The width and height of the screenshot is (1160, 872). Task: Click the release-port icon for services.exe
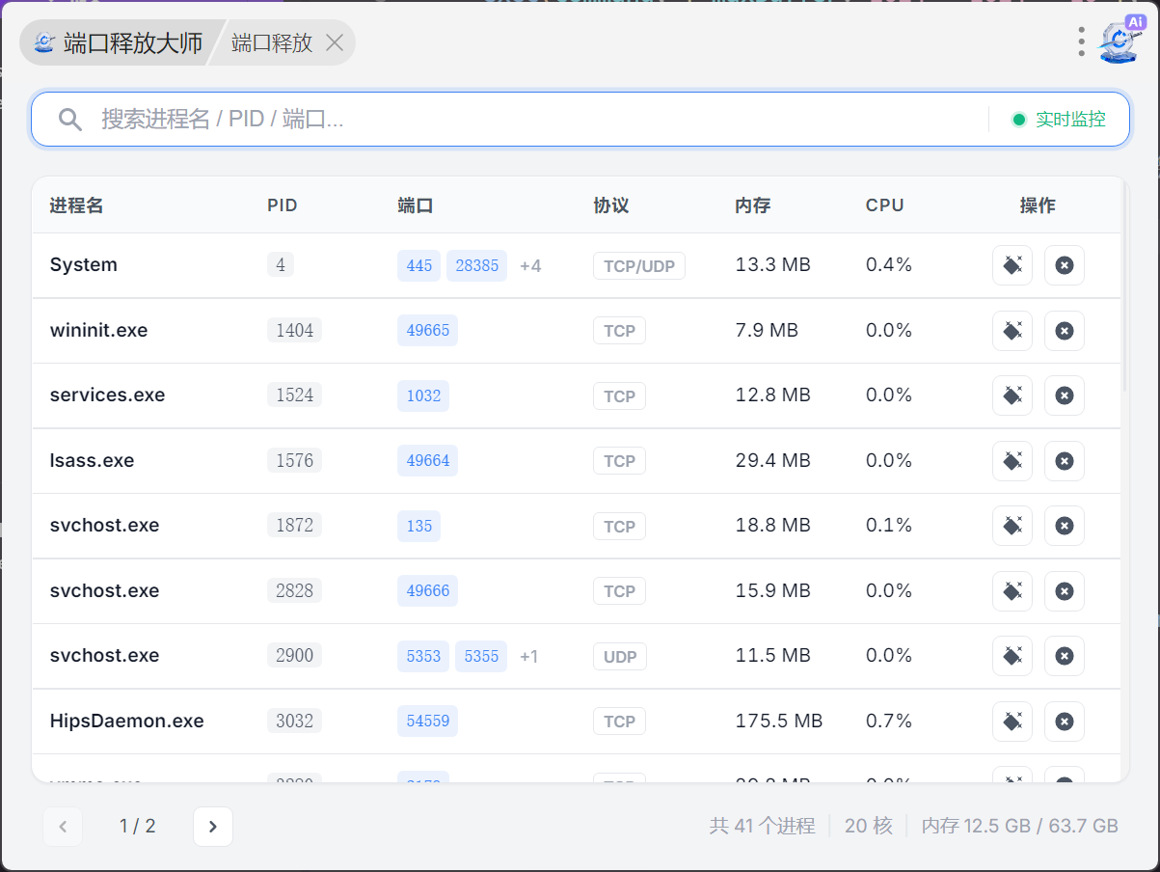pyautogui.click(x=1012, y=395)
